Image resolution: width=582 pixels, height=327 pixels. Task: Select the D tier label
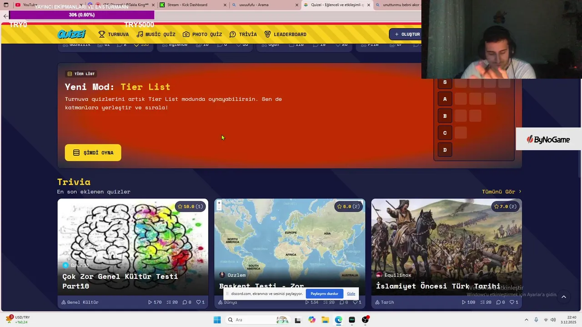pyautogui.click(x=445, y=150)
